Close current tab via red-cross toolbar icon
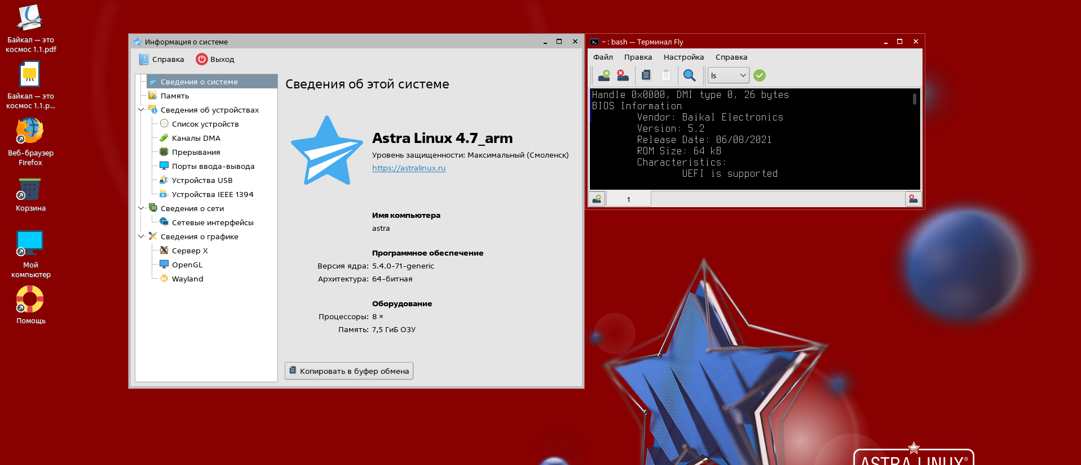1081x465 pixels. coord(623,75)
